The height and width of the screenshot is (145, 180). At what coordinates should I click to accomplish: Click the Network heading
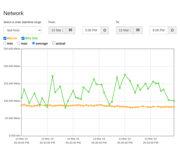tap(13, 13)
